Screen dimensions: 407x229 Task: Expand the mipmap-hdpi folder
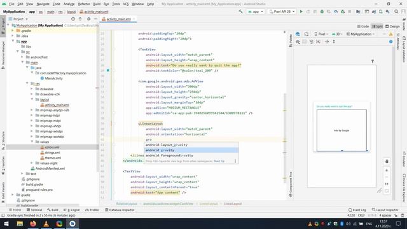click(32, 115)
